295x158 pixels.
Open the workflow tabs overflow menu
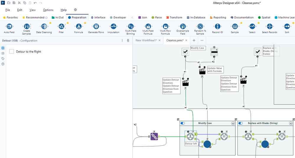[202, 40]
